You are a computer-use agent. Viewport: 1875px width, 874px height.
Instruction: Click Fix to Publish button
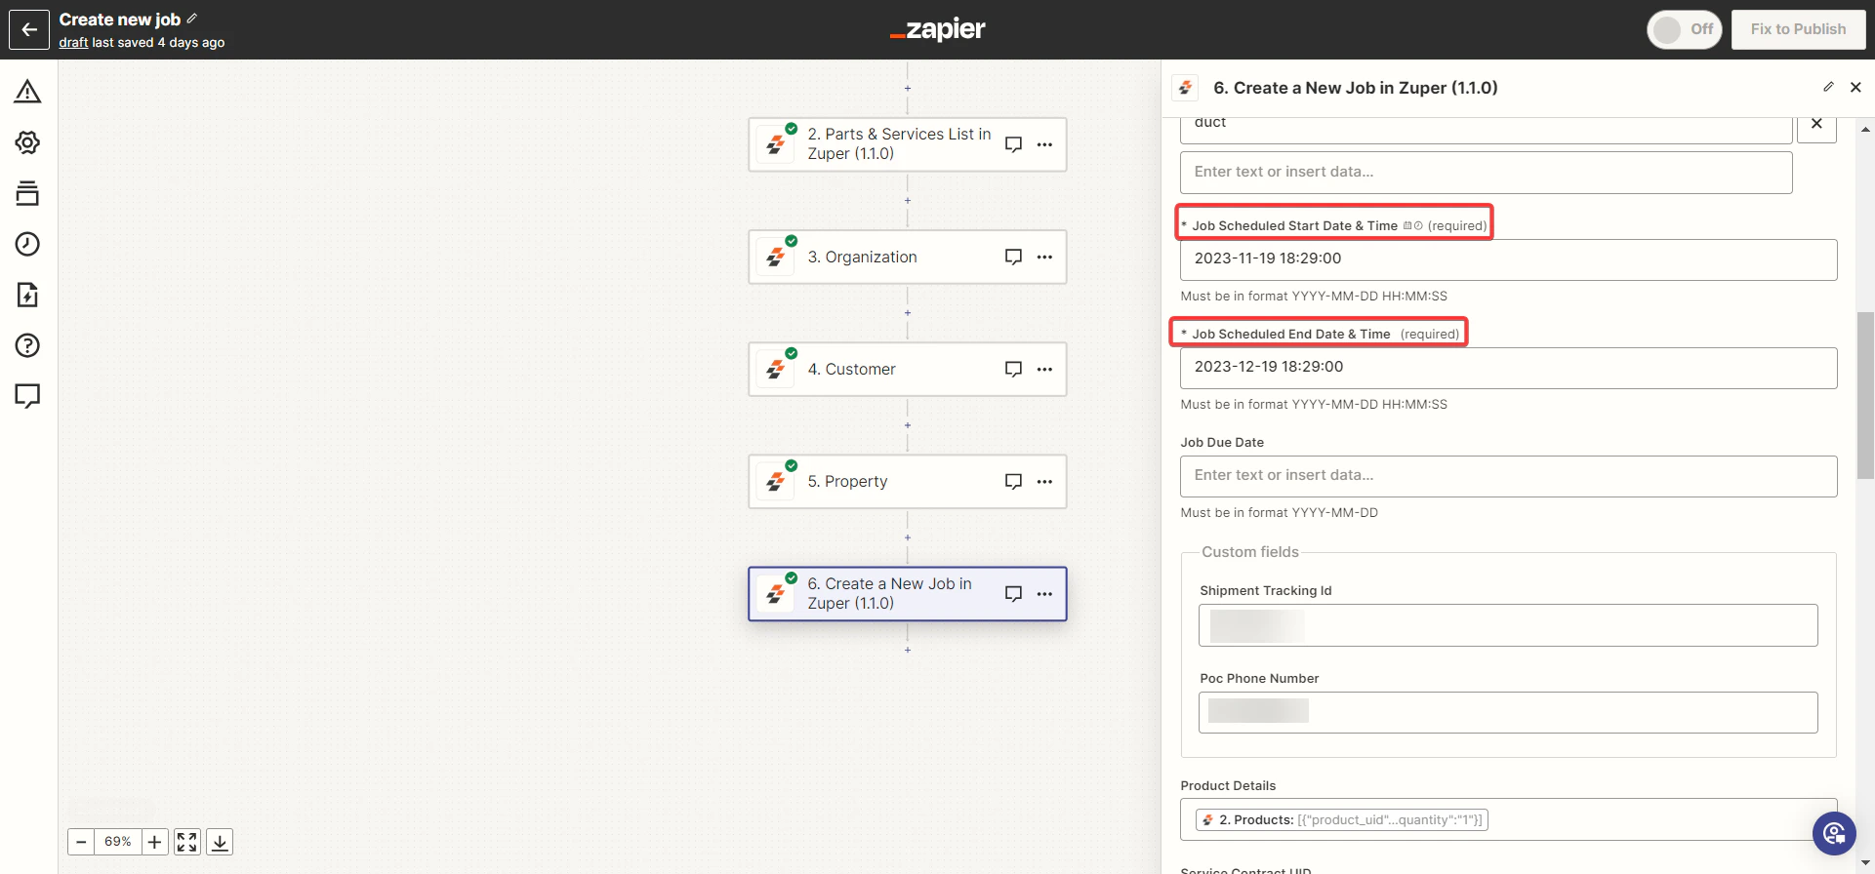coord(1798,29)
